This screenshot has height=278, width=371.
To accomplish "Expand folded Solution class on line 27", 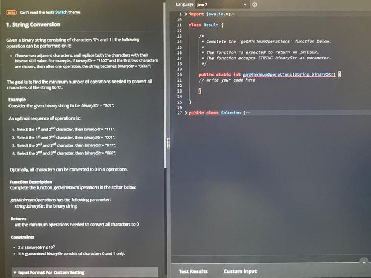I will [x=186, y=113].
